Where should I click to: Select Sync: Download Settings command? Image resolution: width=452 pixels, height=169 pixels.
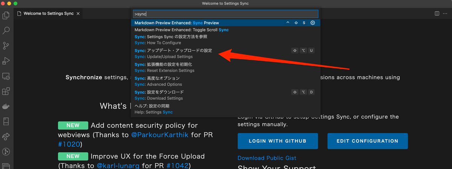(226, 95)
